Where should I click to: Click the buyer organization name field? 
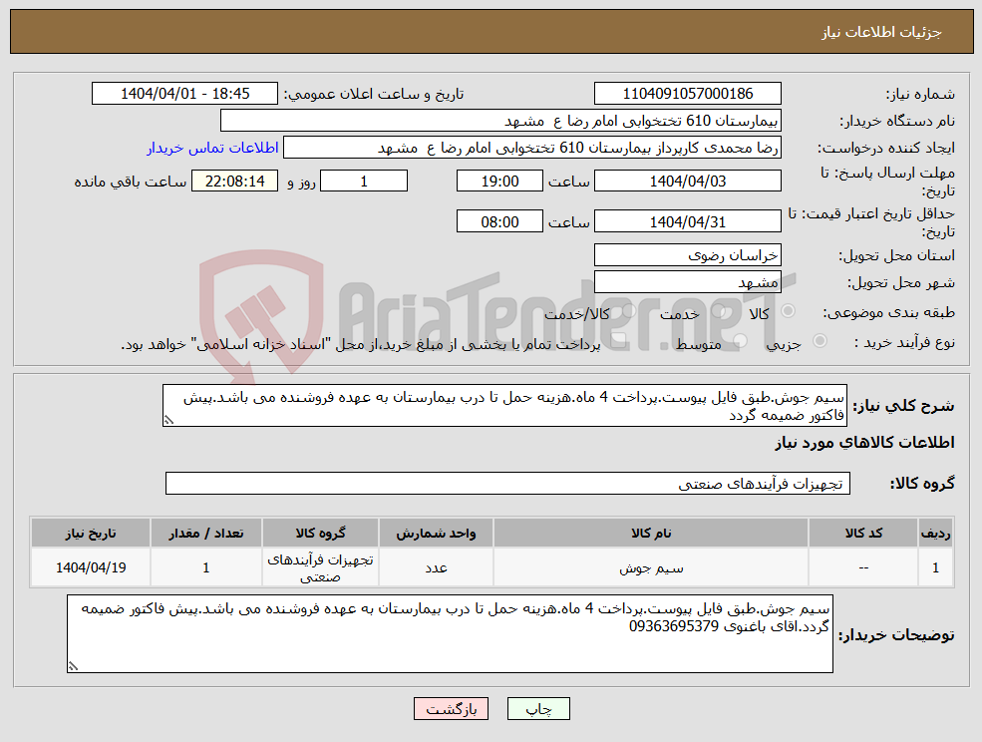pyautogui.click(x=501, y=121)
